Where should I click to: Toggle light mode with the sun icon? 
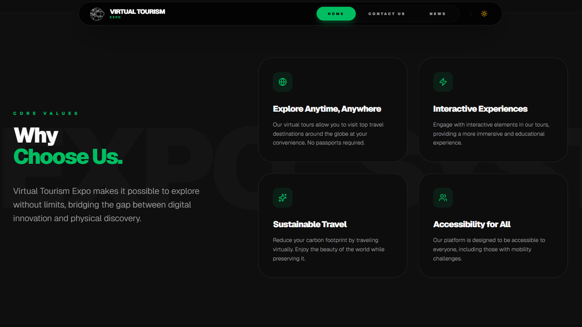484,14
